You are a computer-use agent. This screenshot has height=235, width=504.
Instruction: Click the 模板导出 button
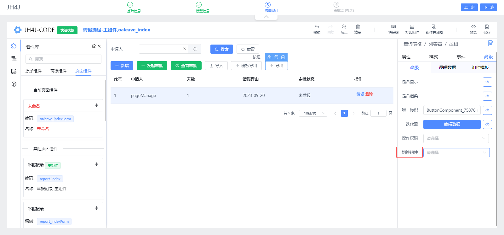(x=246, y=66)
